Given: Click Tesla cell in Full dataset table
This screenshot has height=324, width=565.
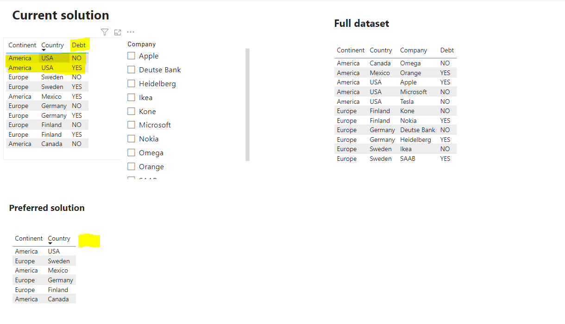Looking at the screenshot, I should pos(407,102).
